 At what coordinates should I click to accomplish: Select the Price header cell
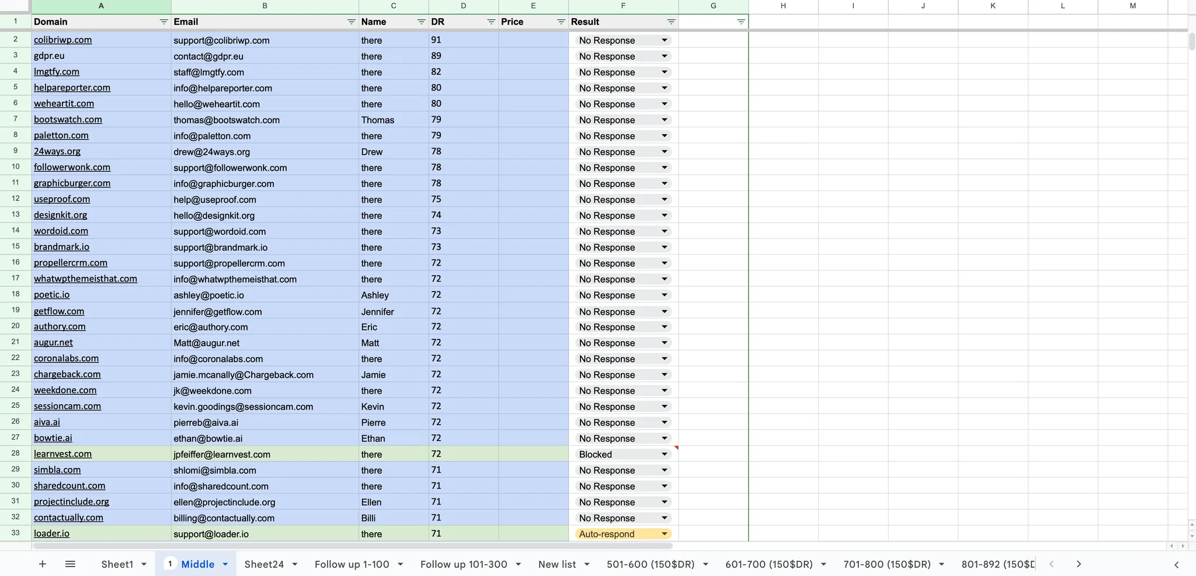pyautogui.click(x=533, y=22)
